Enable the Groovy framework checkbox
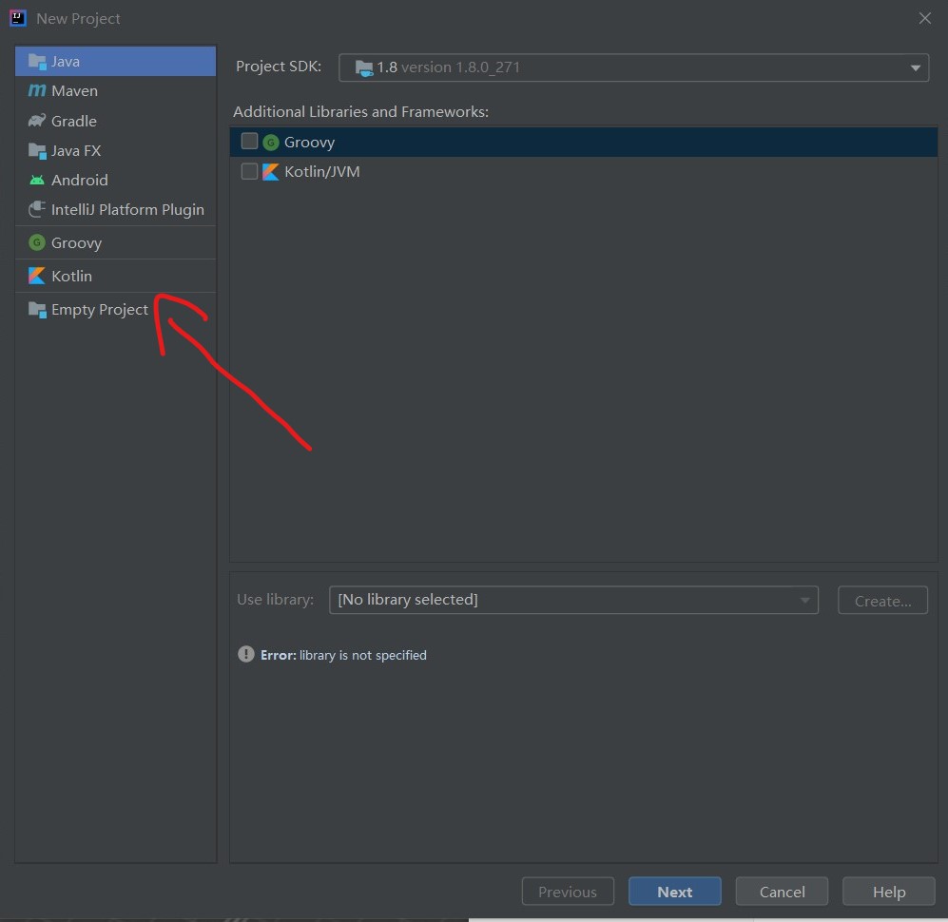This screenshot has height=922, width=948. [249, 142]
